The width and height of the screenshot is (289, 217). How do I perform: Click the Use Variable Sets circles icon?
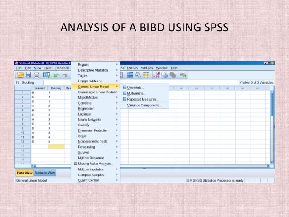coord(164,75)
